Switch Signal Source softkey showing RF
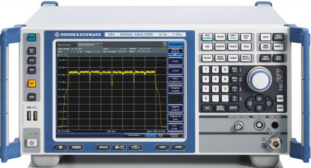Viewport: 311px width, 168px height. (x=176, y=51)
